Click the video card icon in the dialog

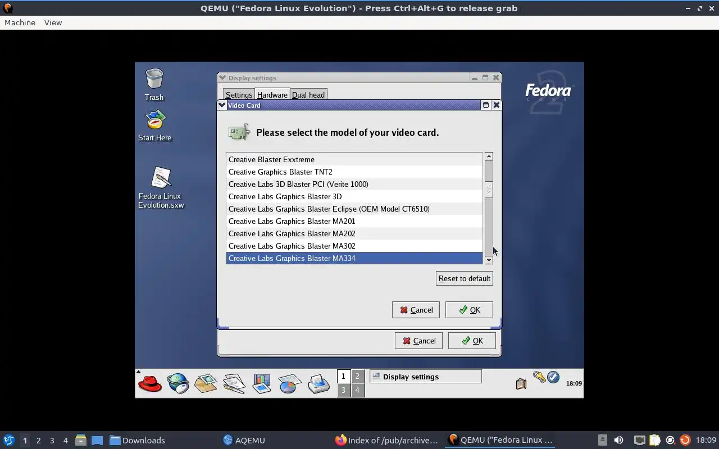239,132
